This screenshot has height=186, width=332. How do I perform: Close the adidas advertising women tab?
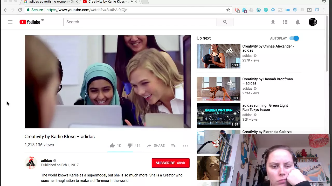pyautogui.click(x=77, y=2)
